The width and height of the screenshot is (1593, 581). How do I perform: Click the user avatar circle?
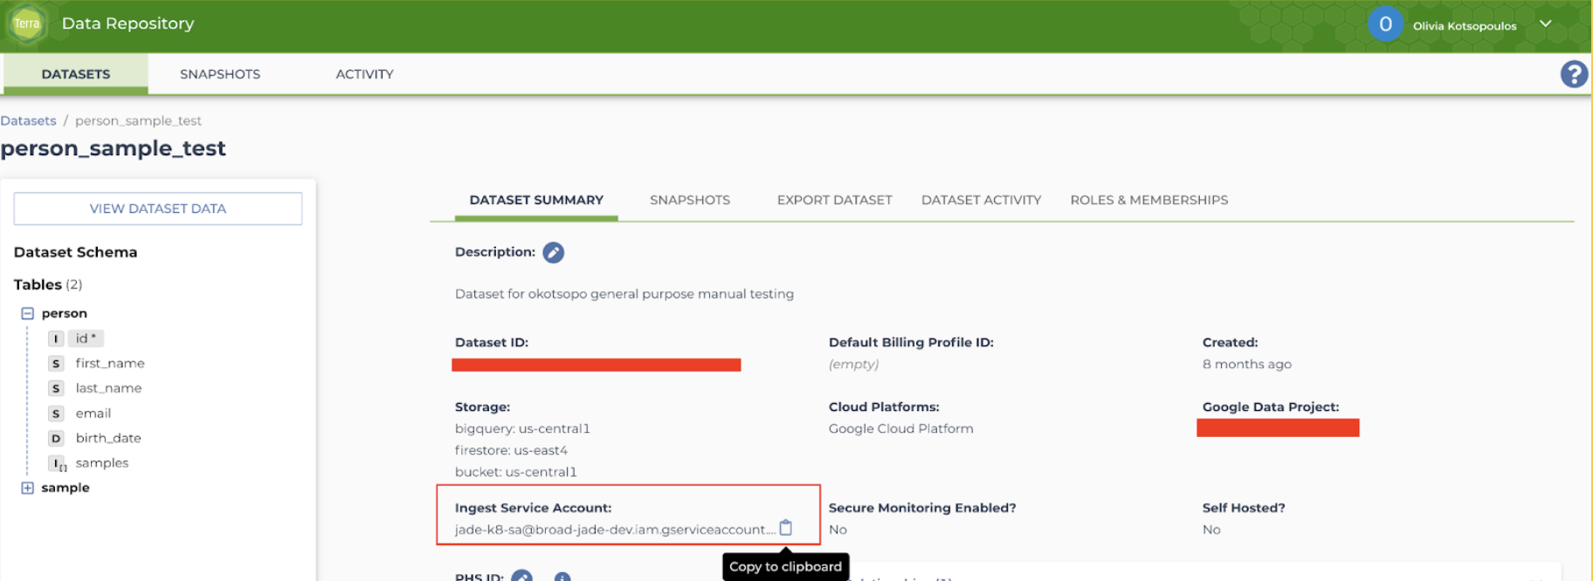click(1385, 24)
